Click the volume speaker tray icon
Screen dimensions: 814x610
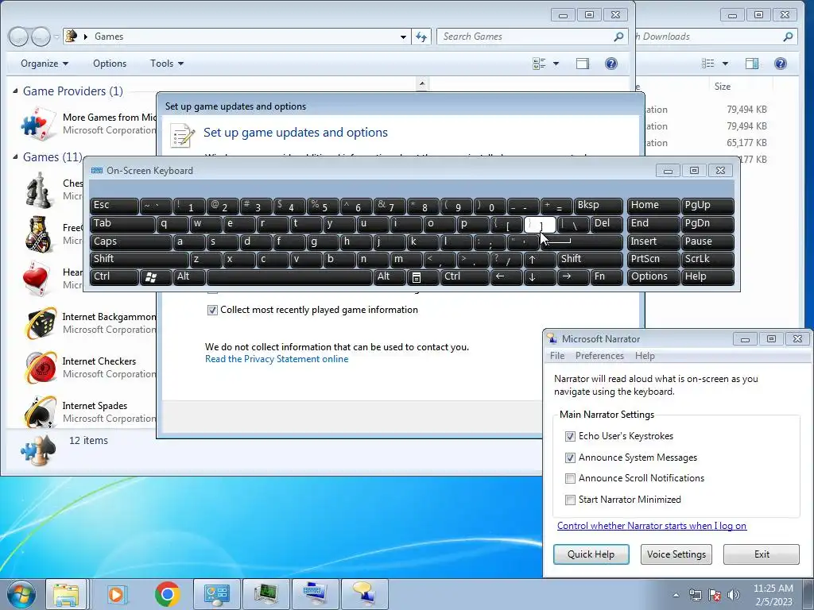pos(733,595)
